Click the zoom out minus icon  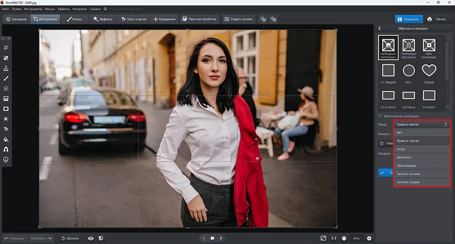pos(344,238)
